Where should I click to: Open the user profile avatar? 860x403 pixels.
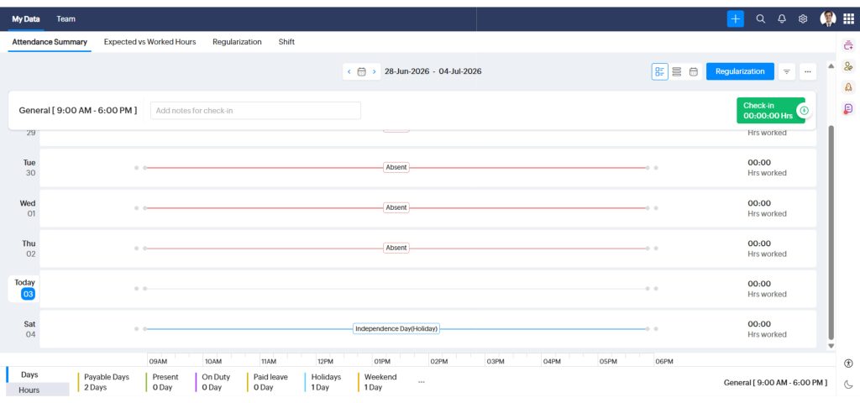[827, 18]
